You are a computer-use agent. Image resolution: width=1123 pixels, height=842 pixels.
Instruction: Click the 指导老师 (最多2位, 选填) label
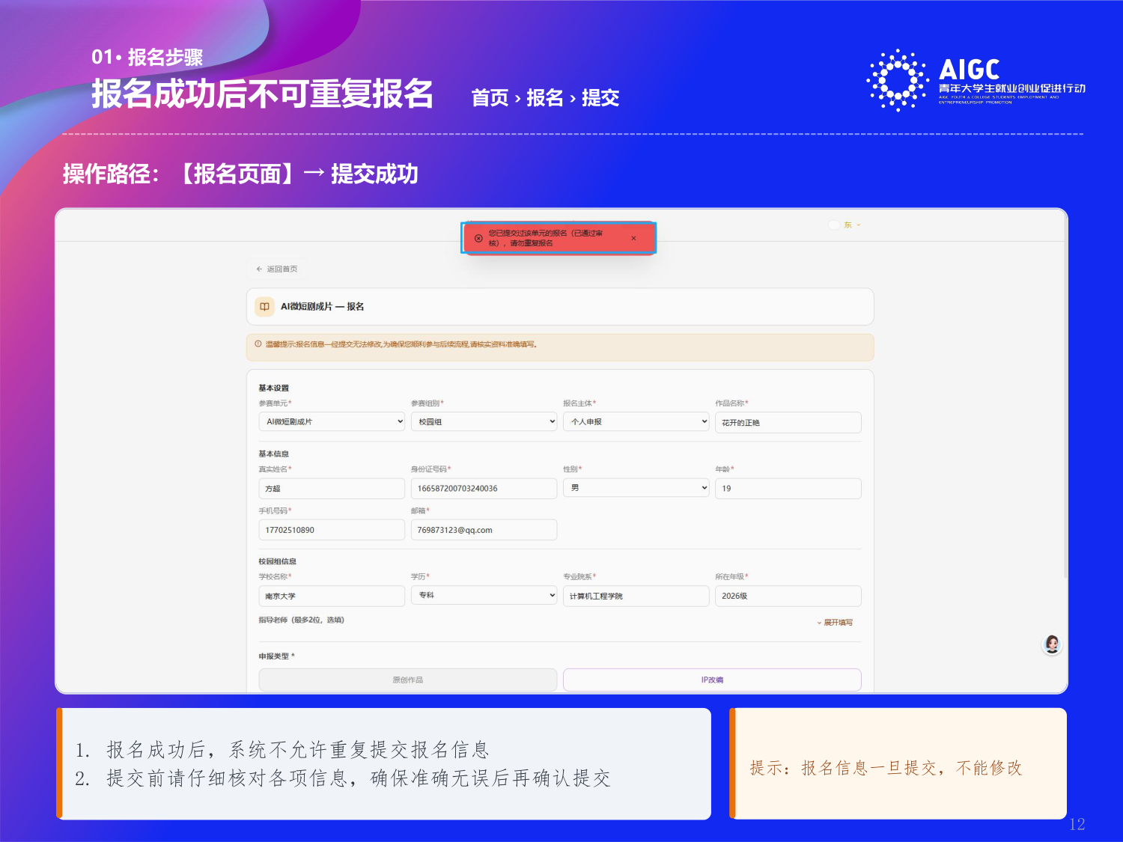point(302,620)
